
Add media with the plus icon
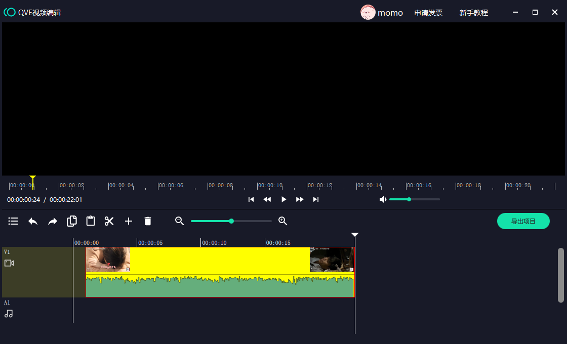tap(129, 221)
